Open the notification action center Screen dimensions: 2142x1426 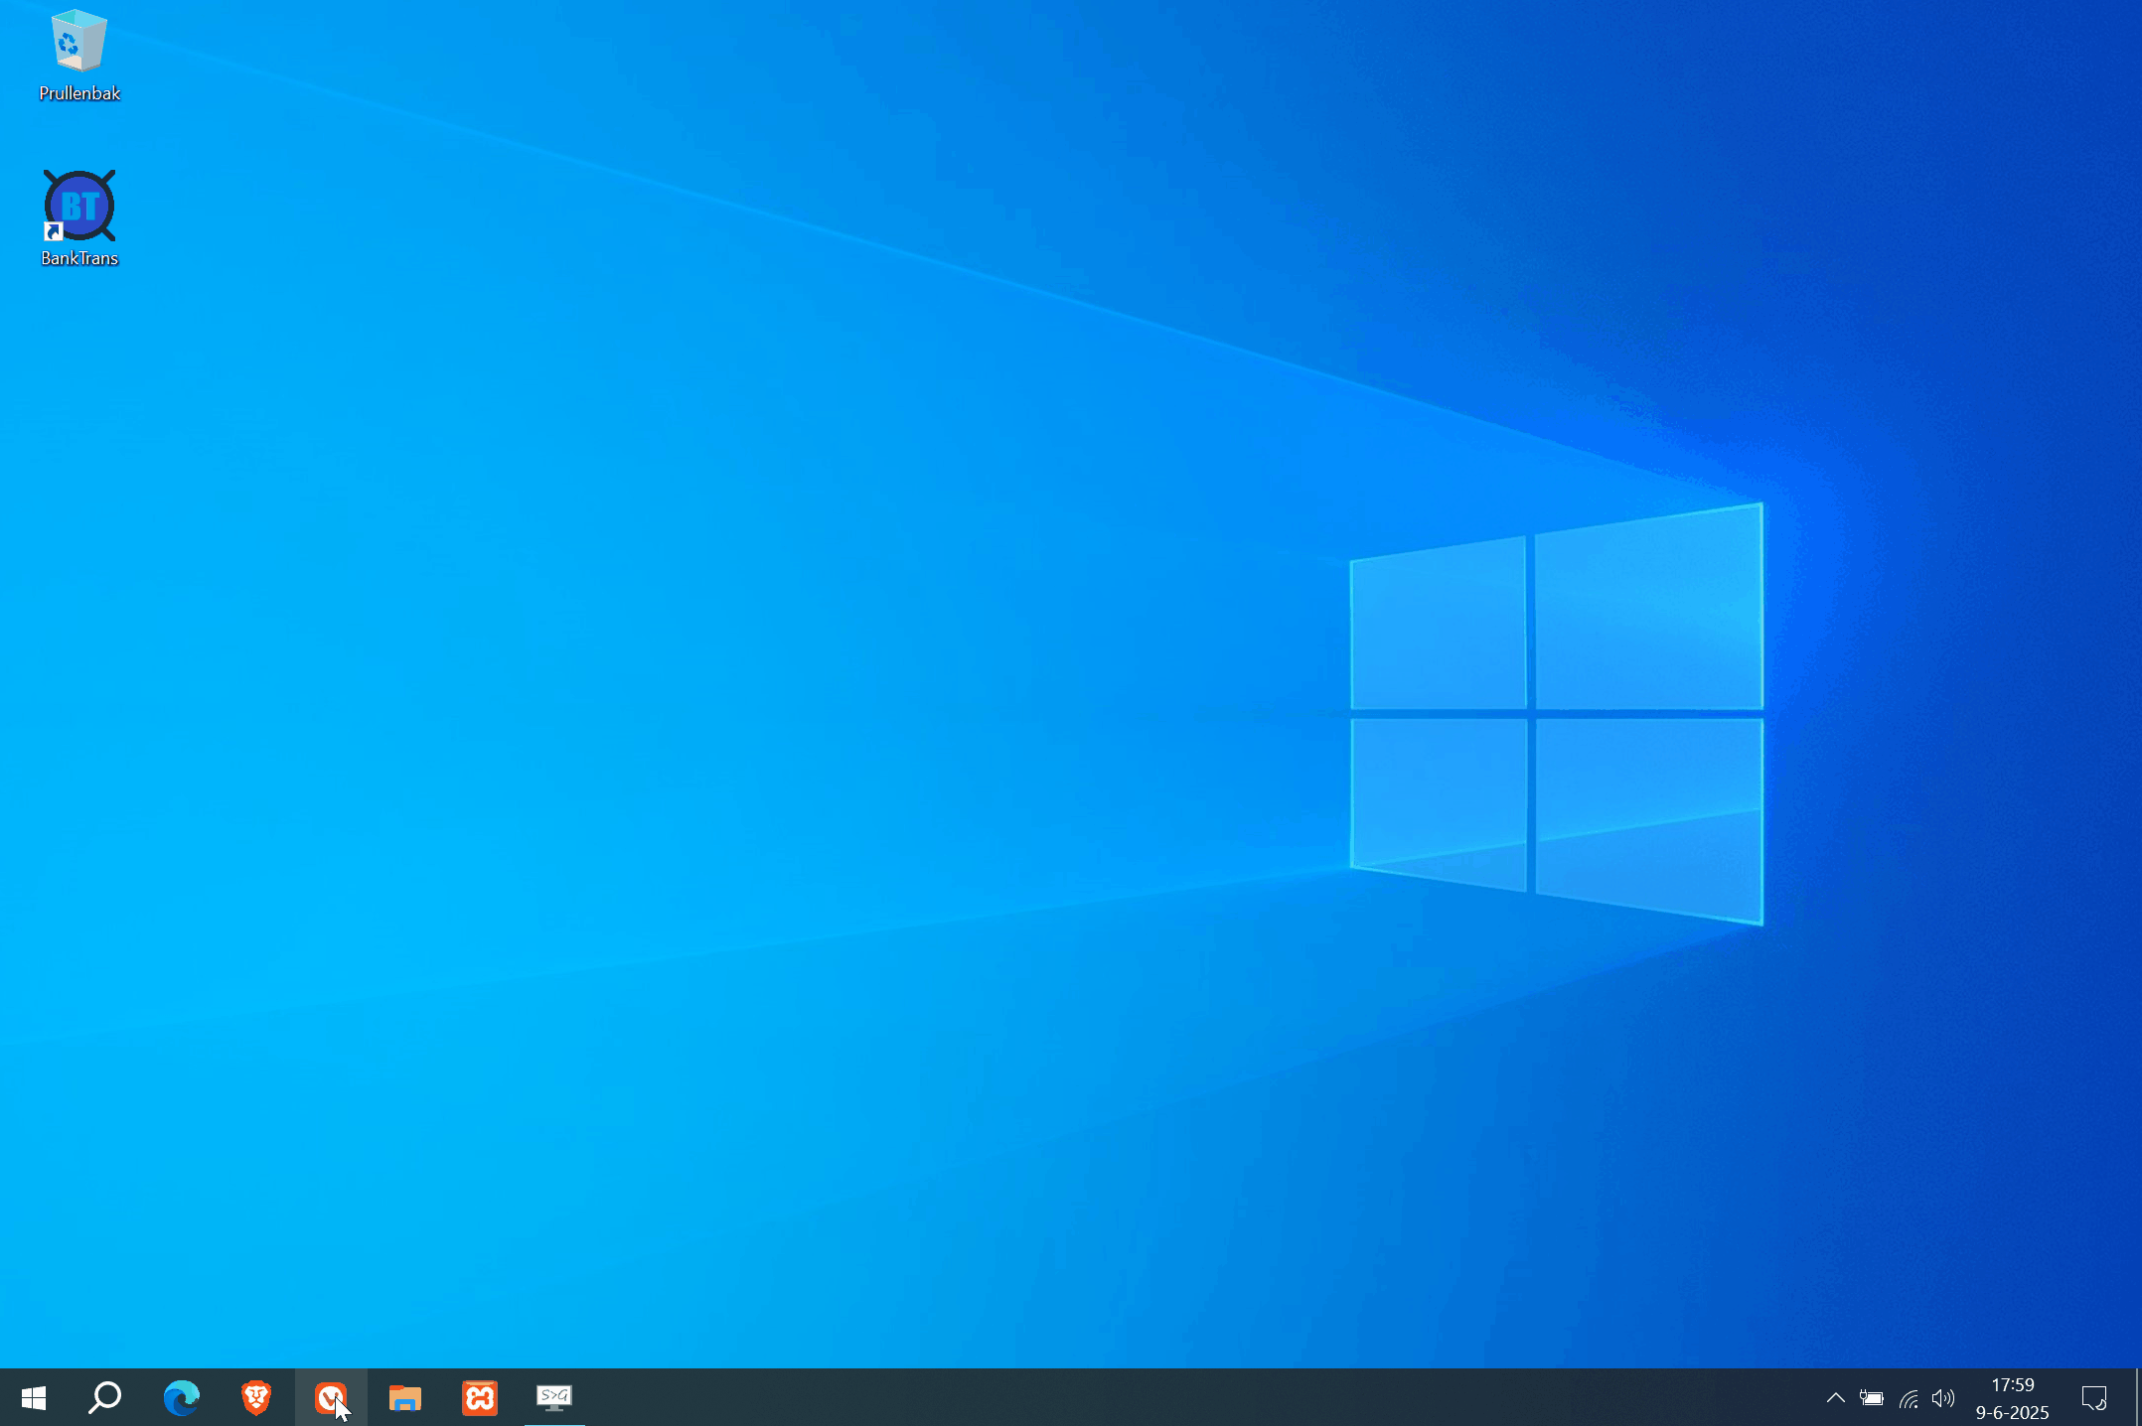click(2094, 1398)
